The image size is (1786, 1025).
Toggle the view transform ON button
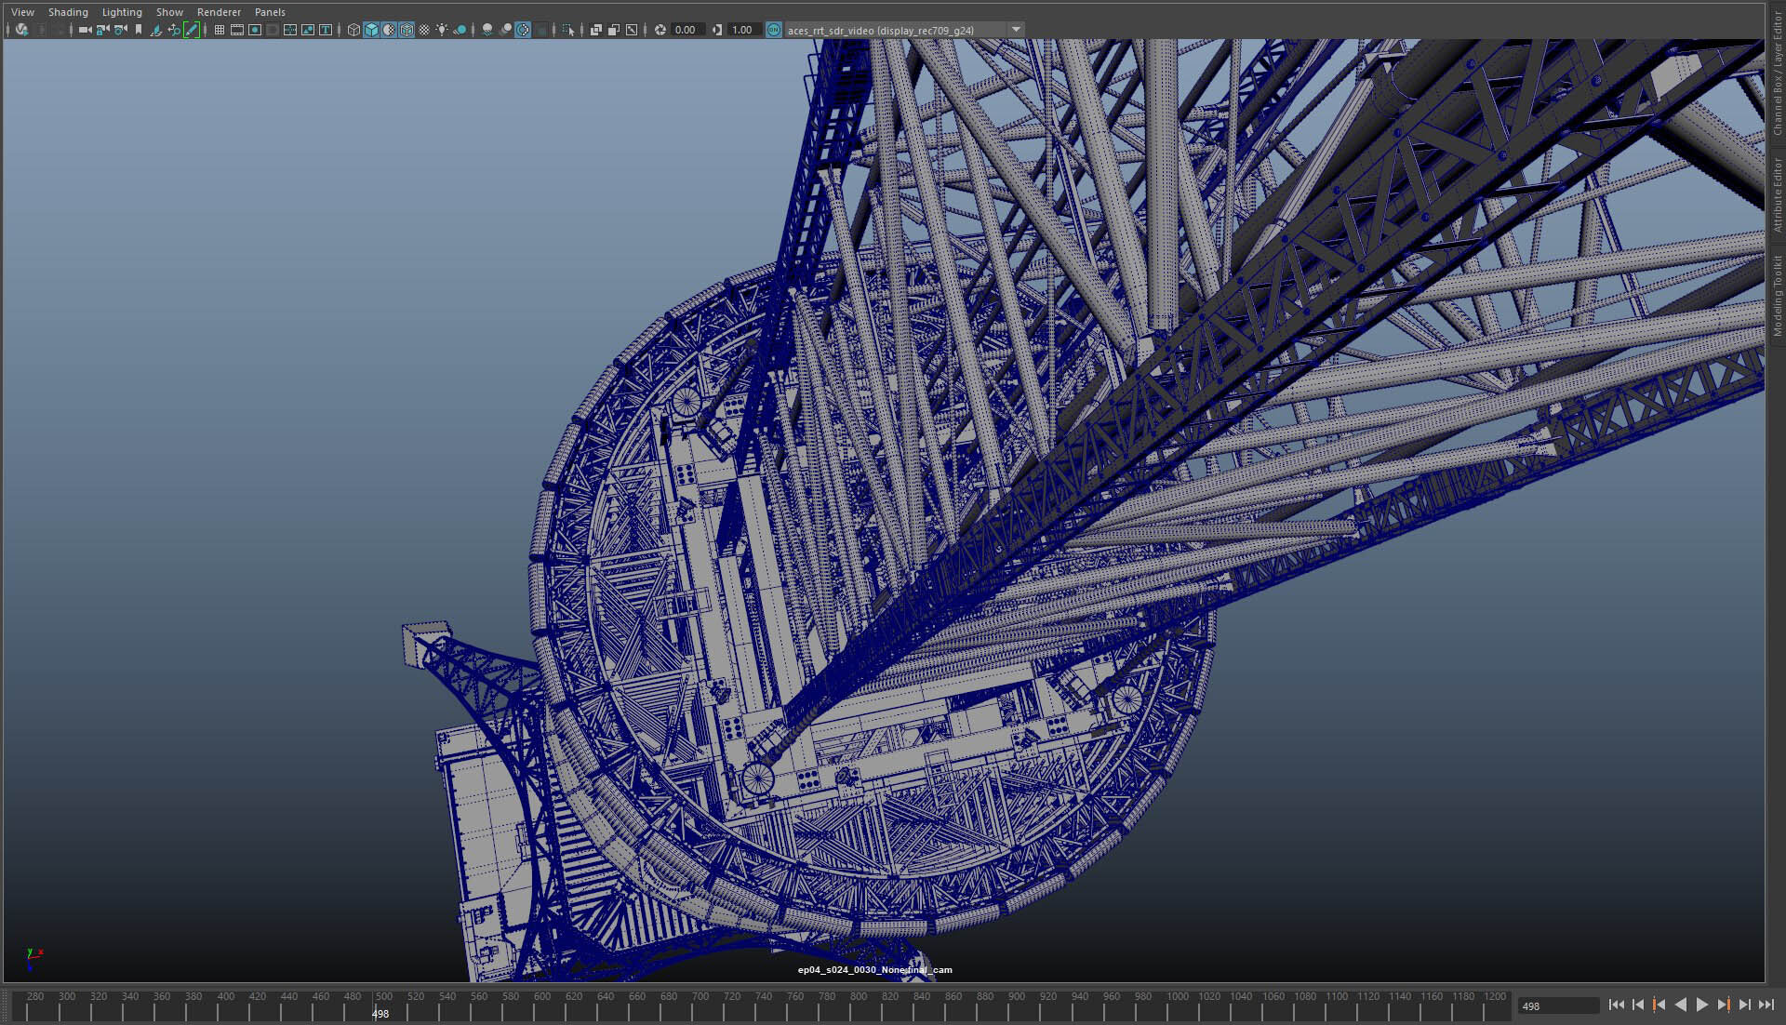point(774,30)
